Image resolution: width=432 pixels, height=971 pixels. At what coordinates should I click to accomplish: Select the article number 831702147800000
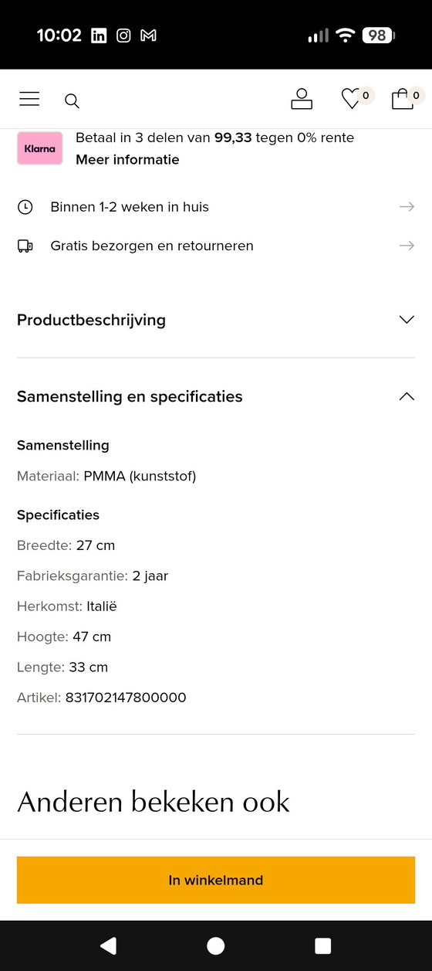[126, 698]
